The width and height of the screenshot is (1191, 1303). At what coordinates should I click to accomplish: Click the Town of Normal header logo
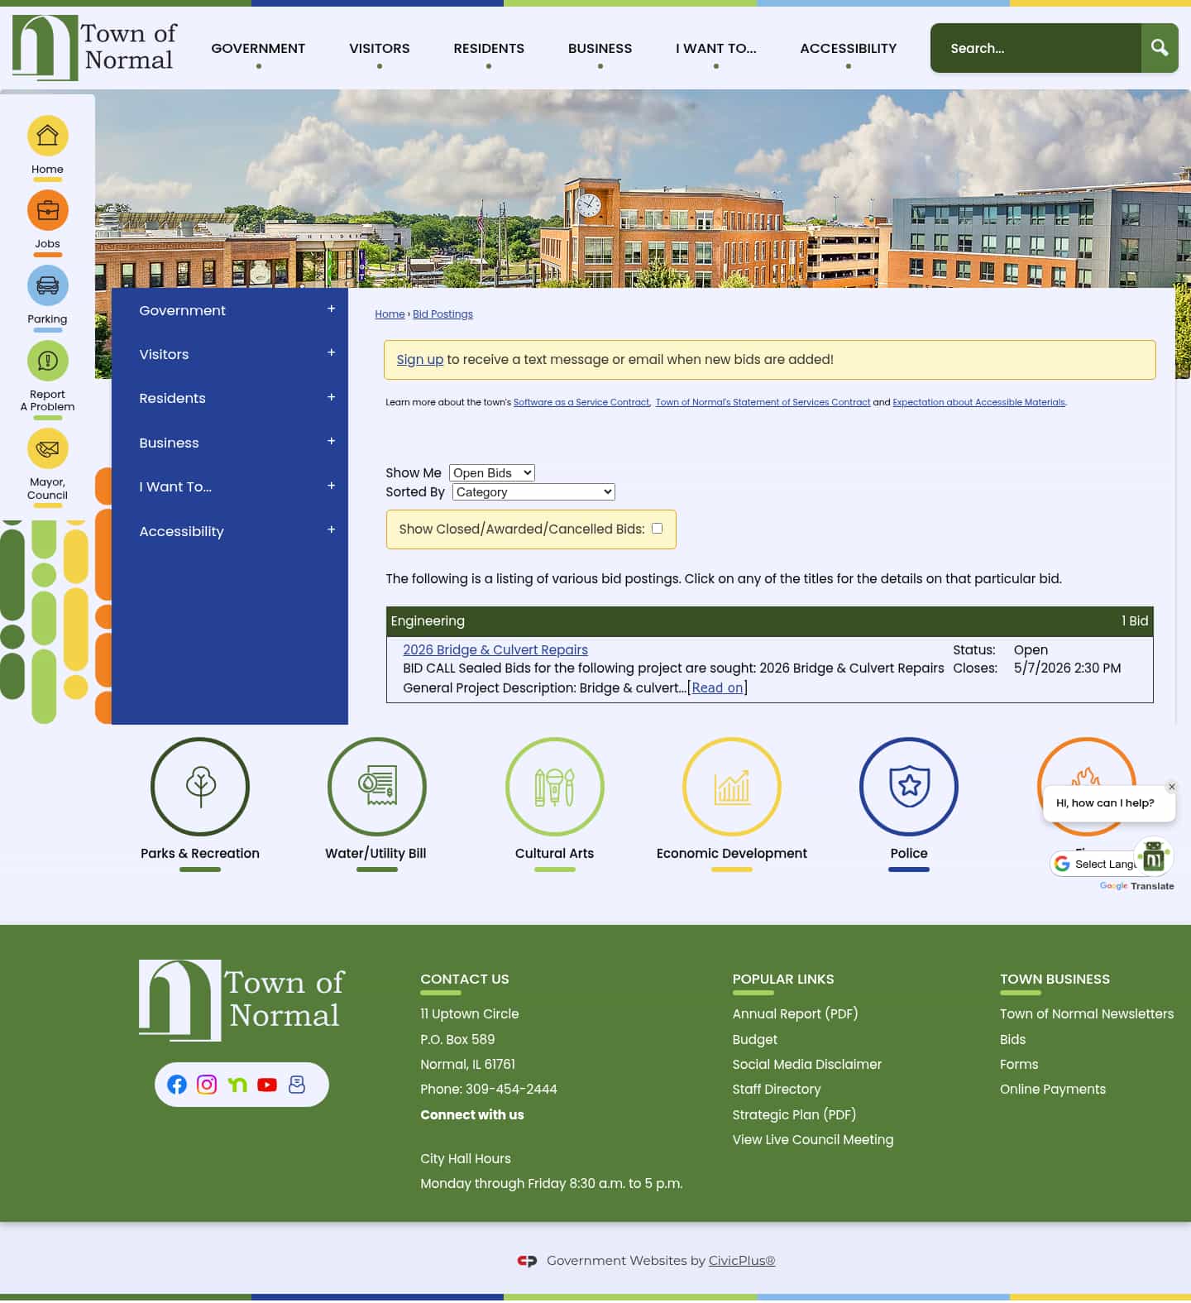[94, 48]
